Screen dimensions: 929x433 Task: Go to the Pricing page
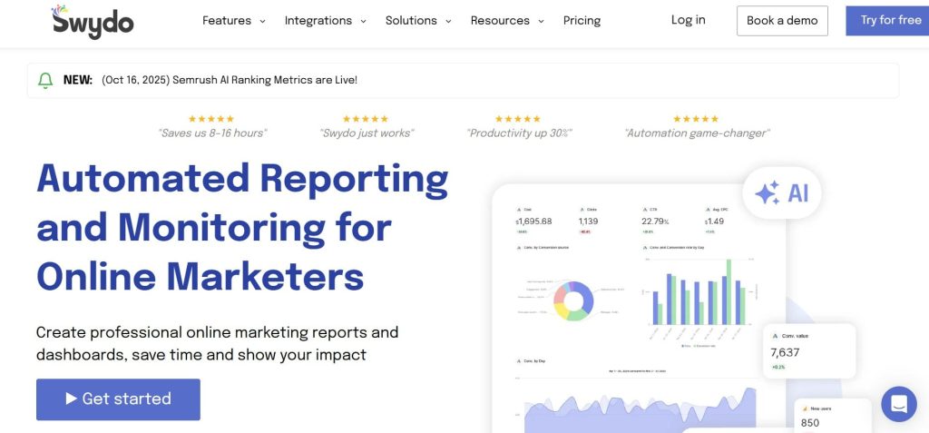[582, 21]
